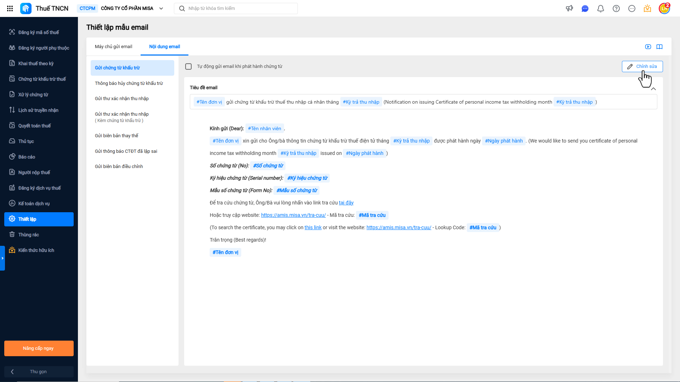Open the notifications bell

click(x=601, y=8)
